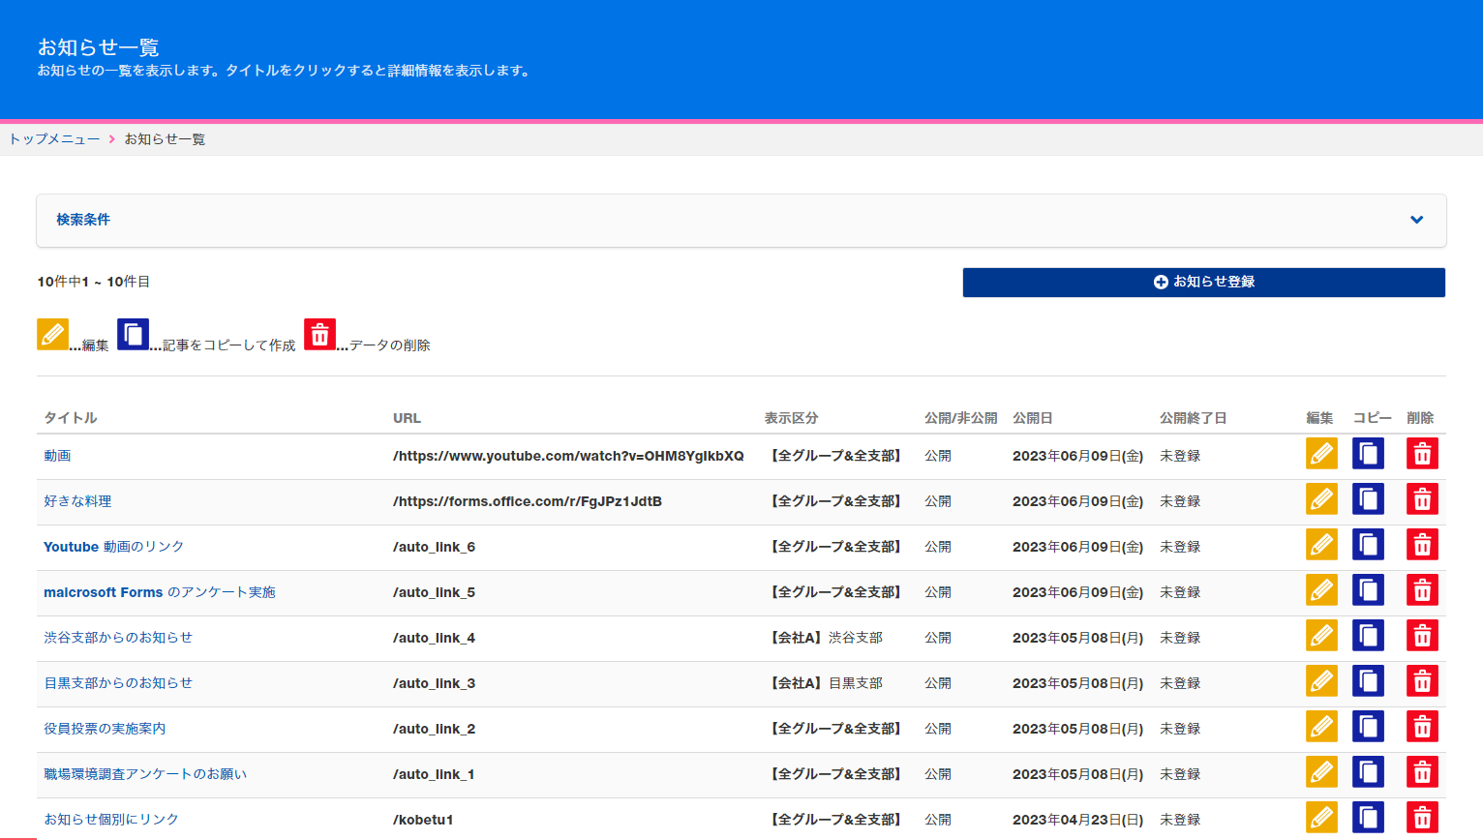The width and height of the screenshot is (1483, 840).
Task: Copy the 職場環境調査アンケートのお願い row
Action: click(x=1368, y=772)
